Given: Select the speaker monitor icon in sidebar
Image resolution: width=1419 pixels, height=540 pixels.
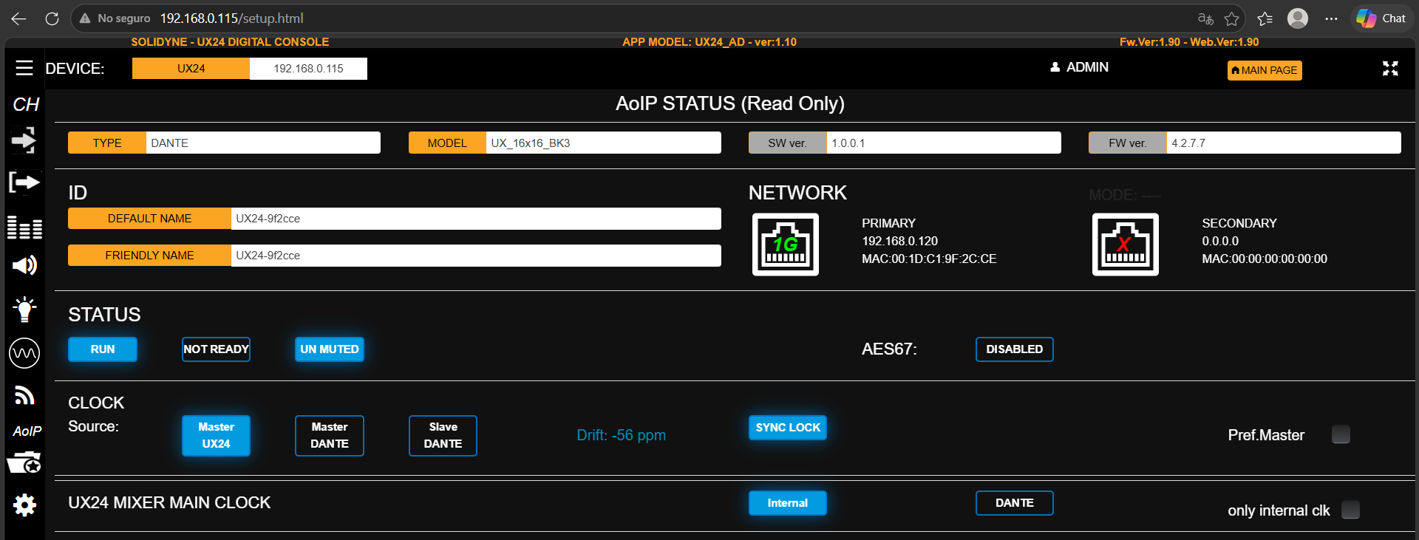Looking at the screenshot, I should [x=24, y=265].
